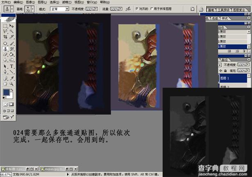Switch to Standard edit mode
The image size is (252, 177).
click(x=5, y=105)
